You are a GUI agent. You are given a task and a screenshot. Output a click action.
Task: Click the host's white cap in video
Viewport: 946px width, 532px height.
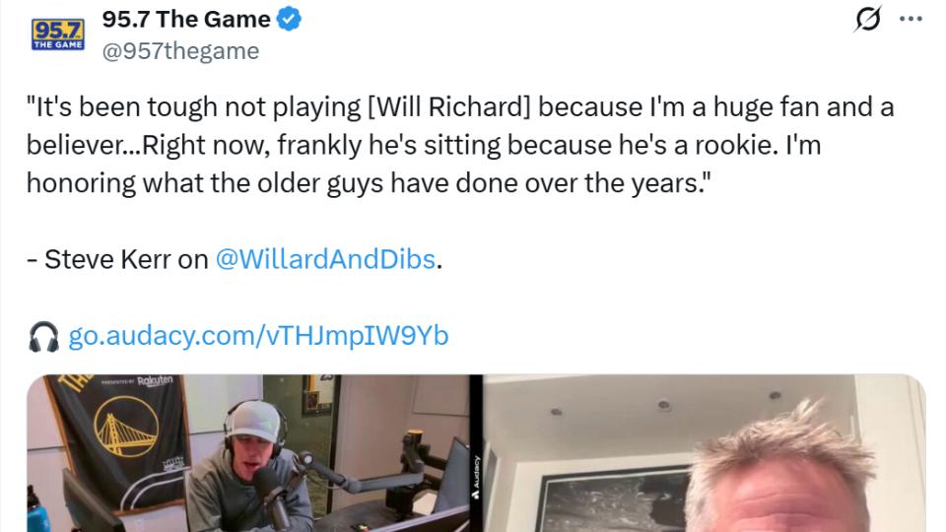point(255,421)
